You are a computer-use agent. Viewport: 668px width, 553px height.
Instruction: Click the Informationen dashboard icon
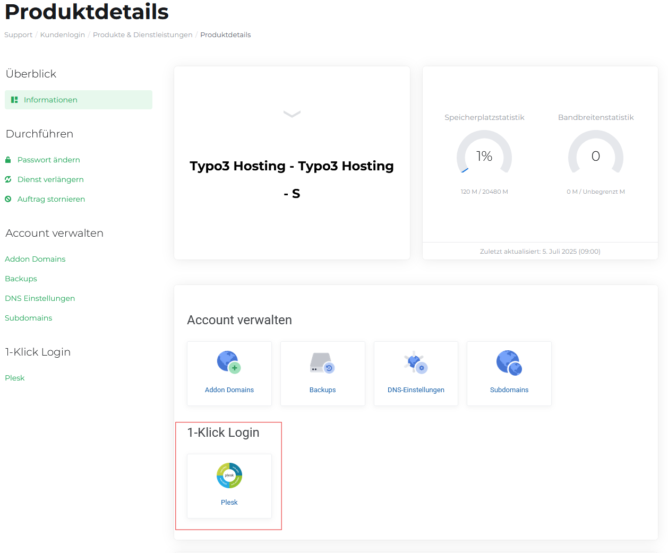pyautogui.click(x=14, y=100)
